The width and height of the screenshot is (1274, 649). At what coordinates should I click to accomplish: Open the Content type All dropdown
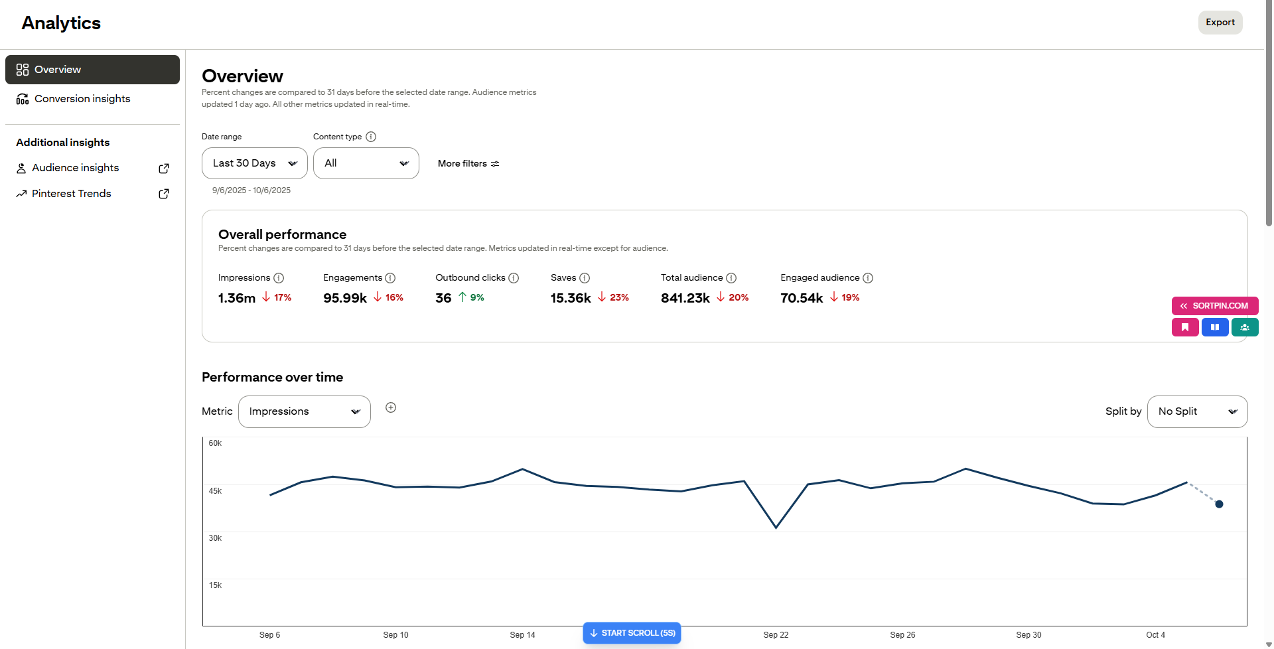click(x=366, y=163)
